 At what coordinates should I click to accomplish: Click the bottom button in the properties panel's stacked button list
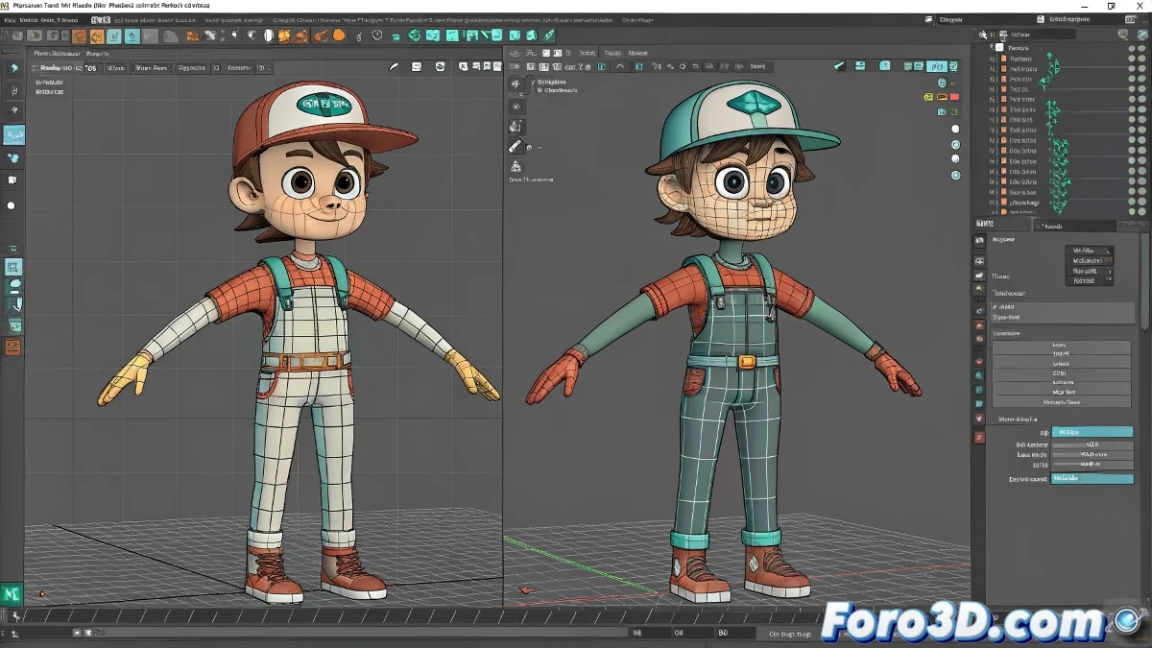click(x=1061, y=402)
